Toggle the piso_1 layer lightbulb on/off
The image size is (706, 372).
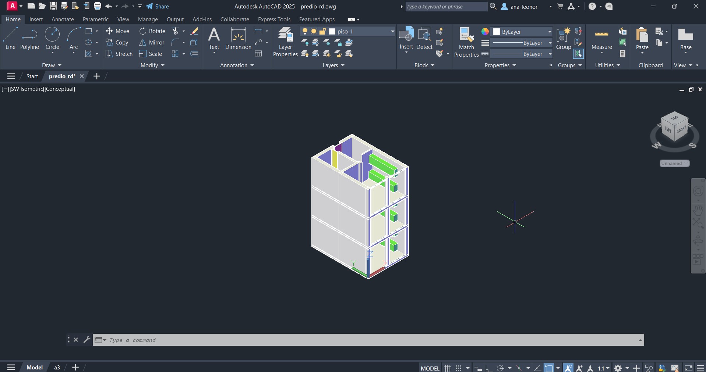pyautogui.click(x=305, y=32)
